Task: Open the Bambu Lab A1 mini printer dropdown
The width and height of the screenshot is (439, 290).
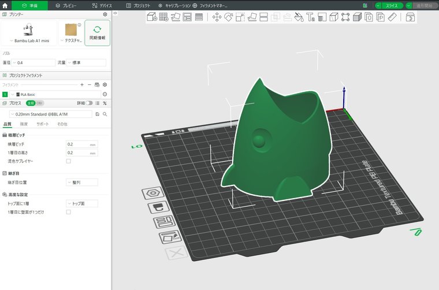Action: (29, 33)
